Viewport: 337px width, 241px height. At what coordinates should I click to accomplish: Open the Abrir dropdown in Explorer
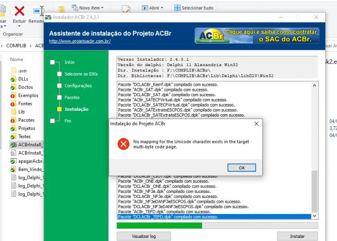[x=162, y=8]
